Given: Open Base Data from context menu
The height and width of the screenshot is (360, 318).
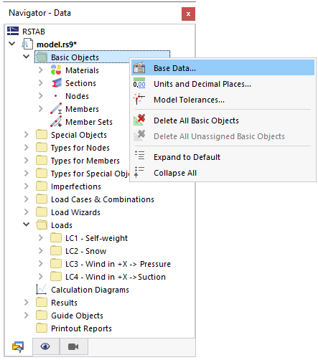Looking at the screenshot, I should (223, 68).
